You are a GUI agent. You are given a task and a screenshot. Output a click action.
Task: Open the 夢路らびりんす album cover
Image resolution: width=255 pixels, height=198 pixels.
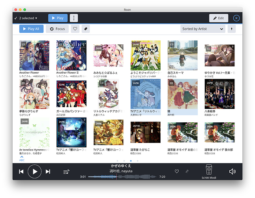coord(34,94)
